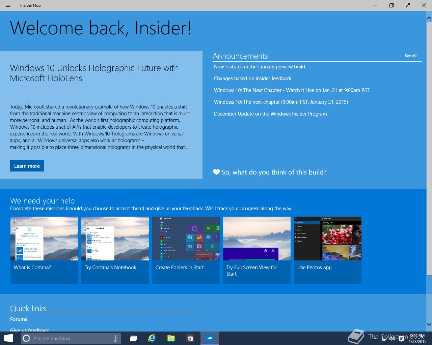Screen dimensions: 432x345
Task: Click the Insider Hub taskbar icon
Action: pyautogui.click(x=210, y=338)
